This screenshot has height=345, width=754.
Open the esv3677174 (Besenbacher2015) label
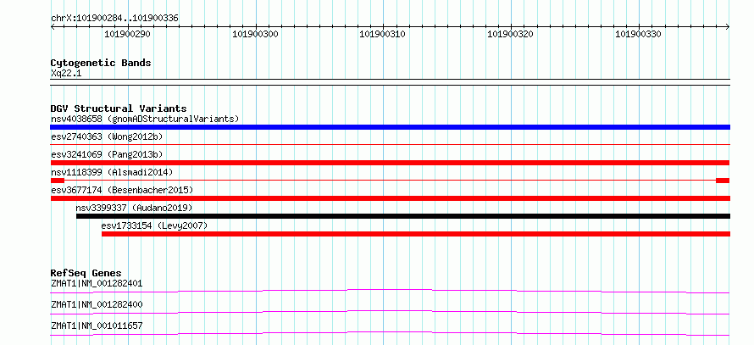click(x=122, y=190)
